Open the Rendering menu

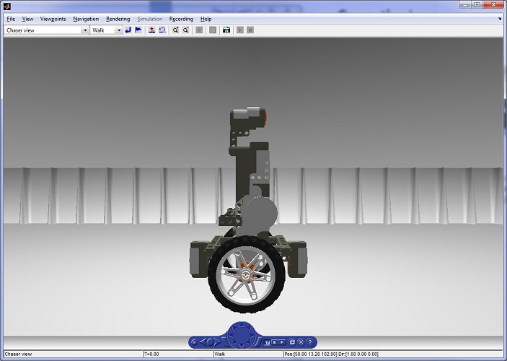[118, 19]
